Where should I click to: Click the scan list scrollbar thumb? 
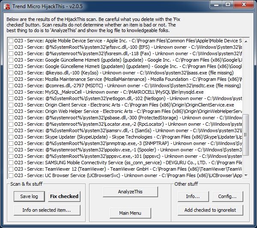coord(246,135)
